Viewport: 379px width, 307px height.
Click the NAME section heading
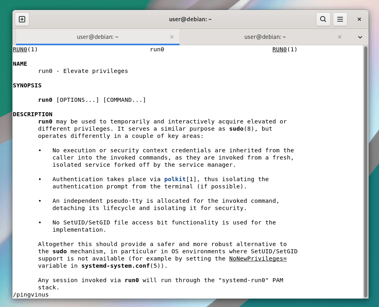tap(20, 64)
